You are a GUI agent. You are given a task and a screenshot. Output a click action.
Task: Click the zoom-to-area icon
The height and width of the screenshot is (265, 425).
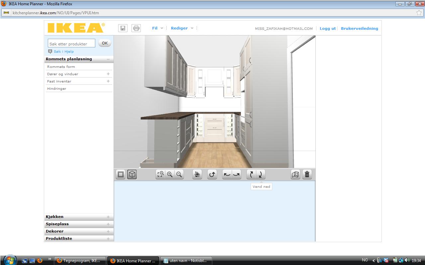161,175
